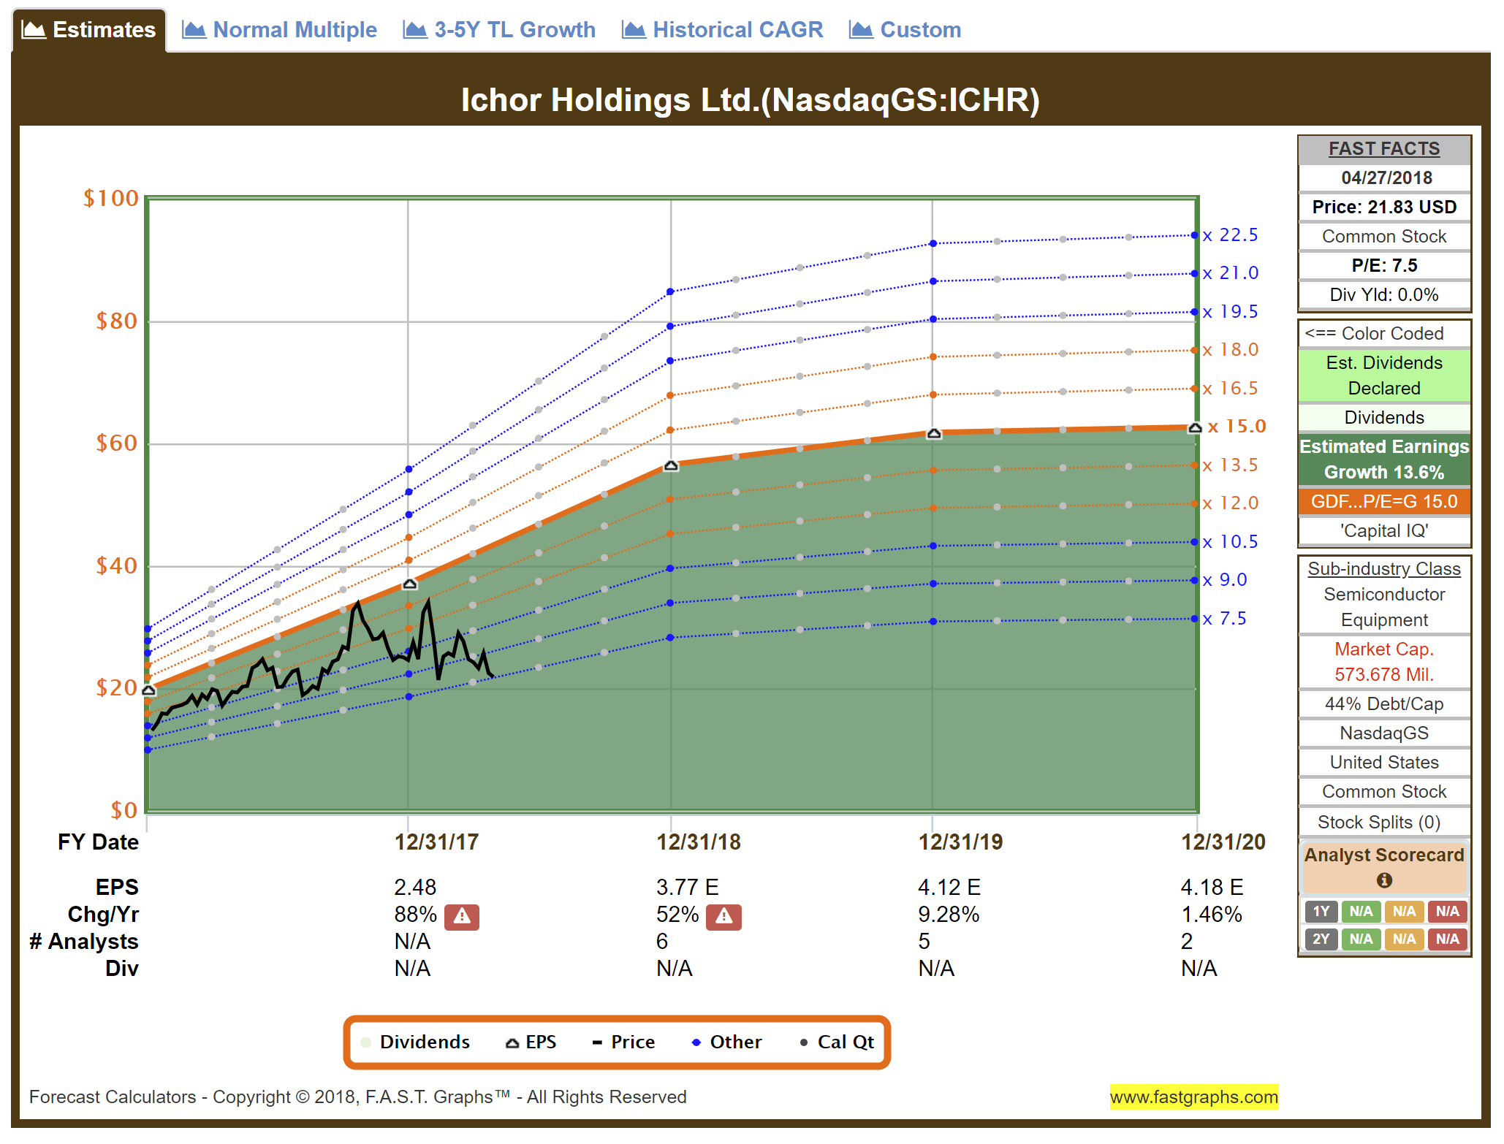Click the warning icon next to 52%
Viewport: 1504px width, 1144px height.
pyautogui.click(x=723, y=916)
